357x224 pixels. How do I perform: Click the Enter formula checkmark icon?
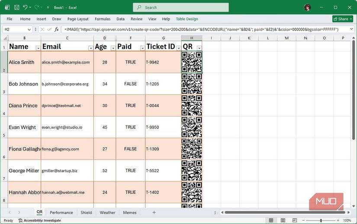[x=49, y=29]
